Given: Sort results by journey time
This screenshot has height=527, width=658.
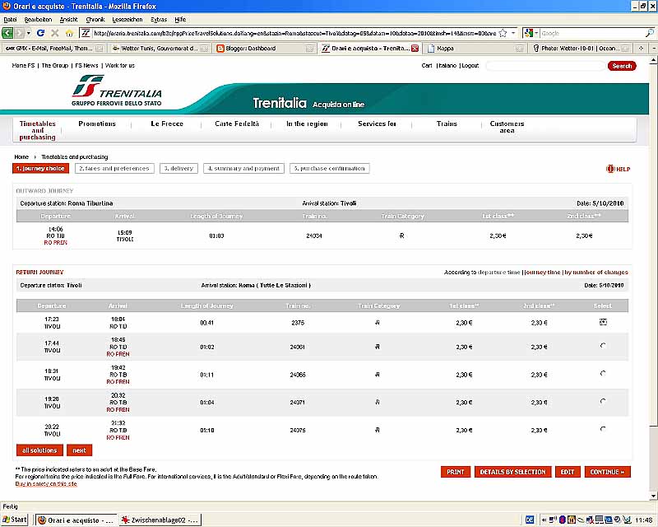Looking at the screenshot, I should pyautogui.click(x=543, y=273).
